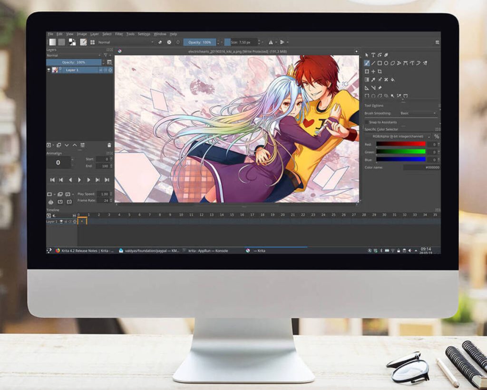Open the brush presets grid icon
Screen dimensions: 487x390
tap(92, 42)
